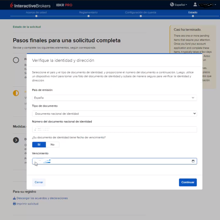Click the empty circle status indicator

16,60
